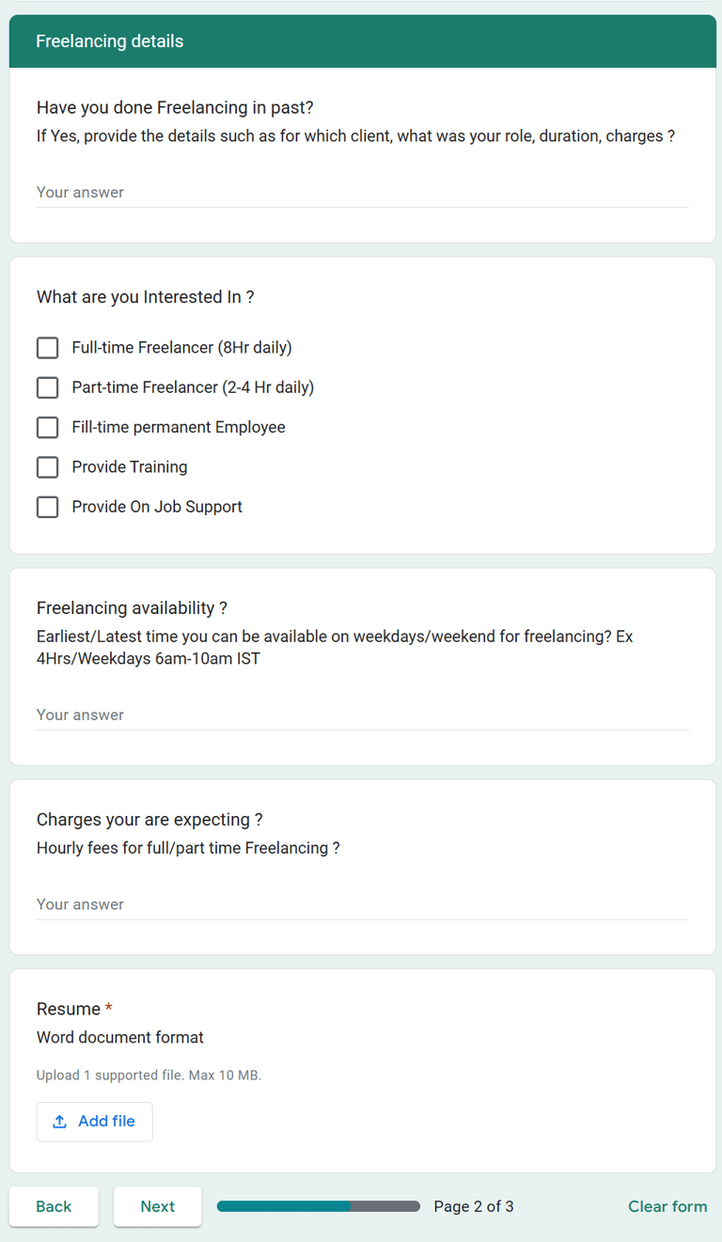Select the Provide Training checkbox
The image size is (722, 1242).
click(47, 467)
